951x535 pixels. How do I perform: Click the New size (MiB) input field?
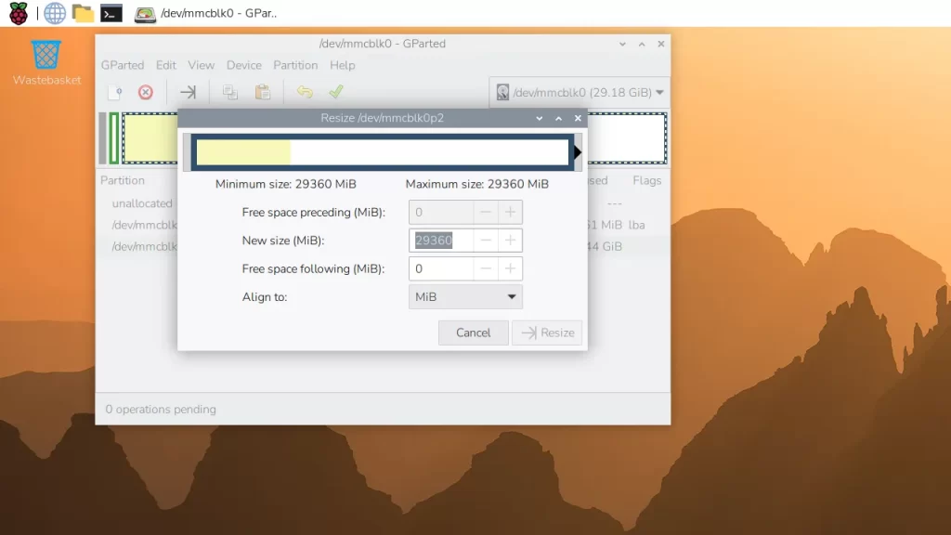pos(442,241)
